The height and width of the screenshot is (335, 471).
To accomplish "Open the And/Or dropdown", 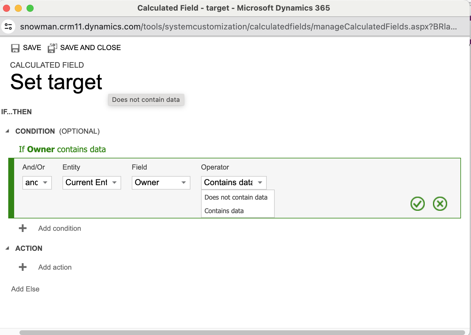I will click(37, 183).
